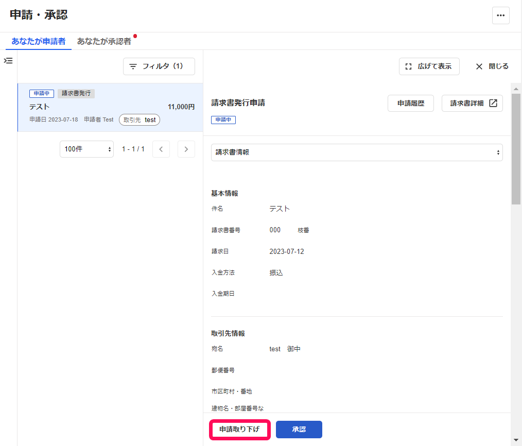
Task: Click the 郵便番号 label
Action: click(223, 370)
